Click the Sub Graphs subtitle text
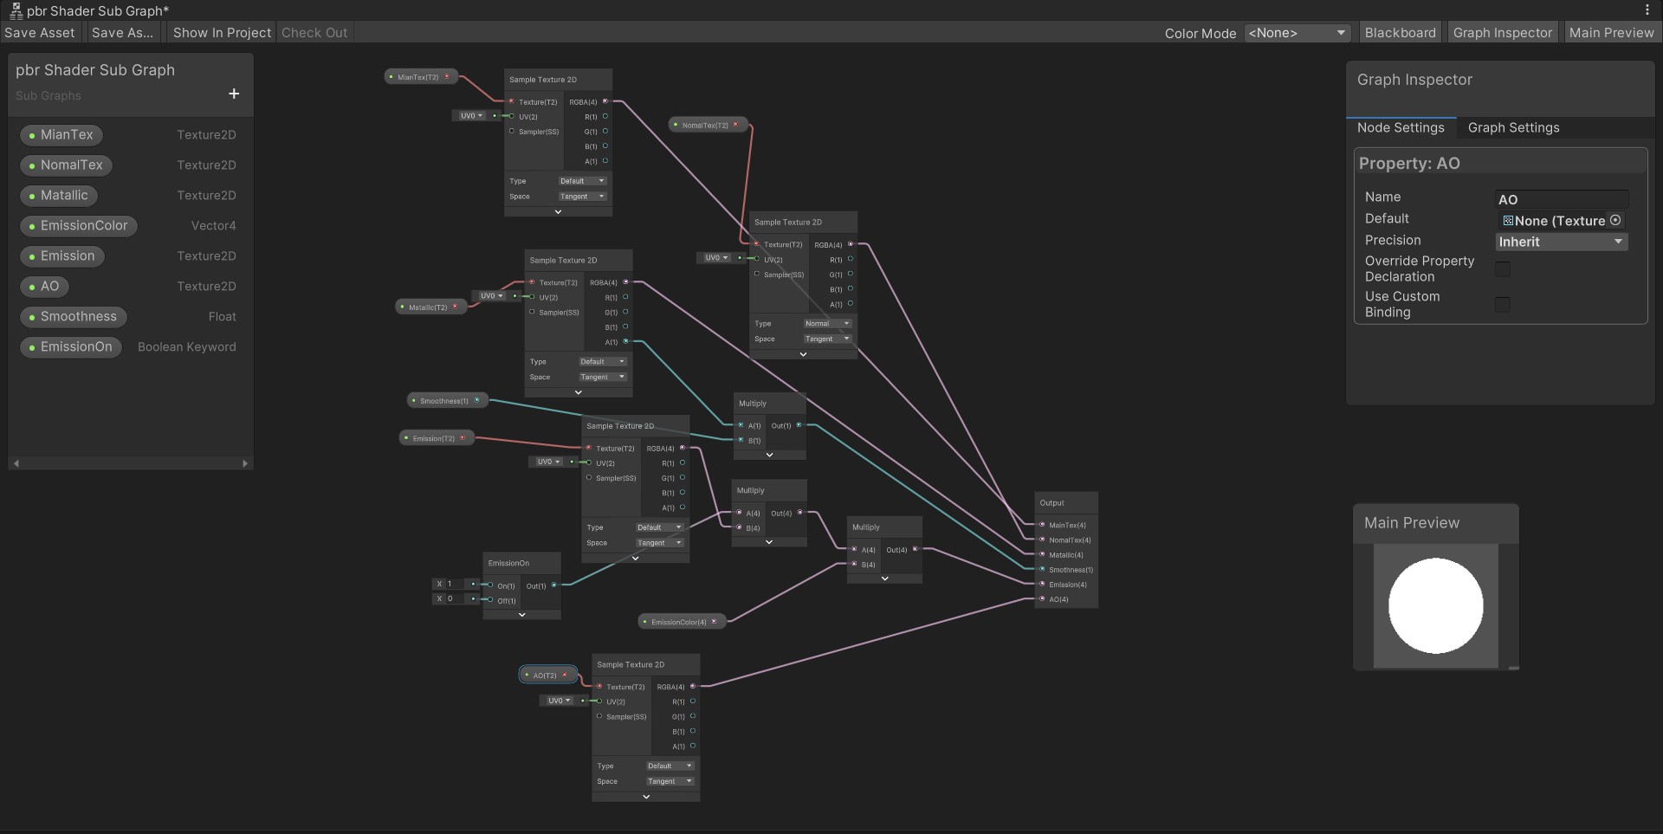The width and height of the screenshot is (1663, 834). click(x=49, y=95)
